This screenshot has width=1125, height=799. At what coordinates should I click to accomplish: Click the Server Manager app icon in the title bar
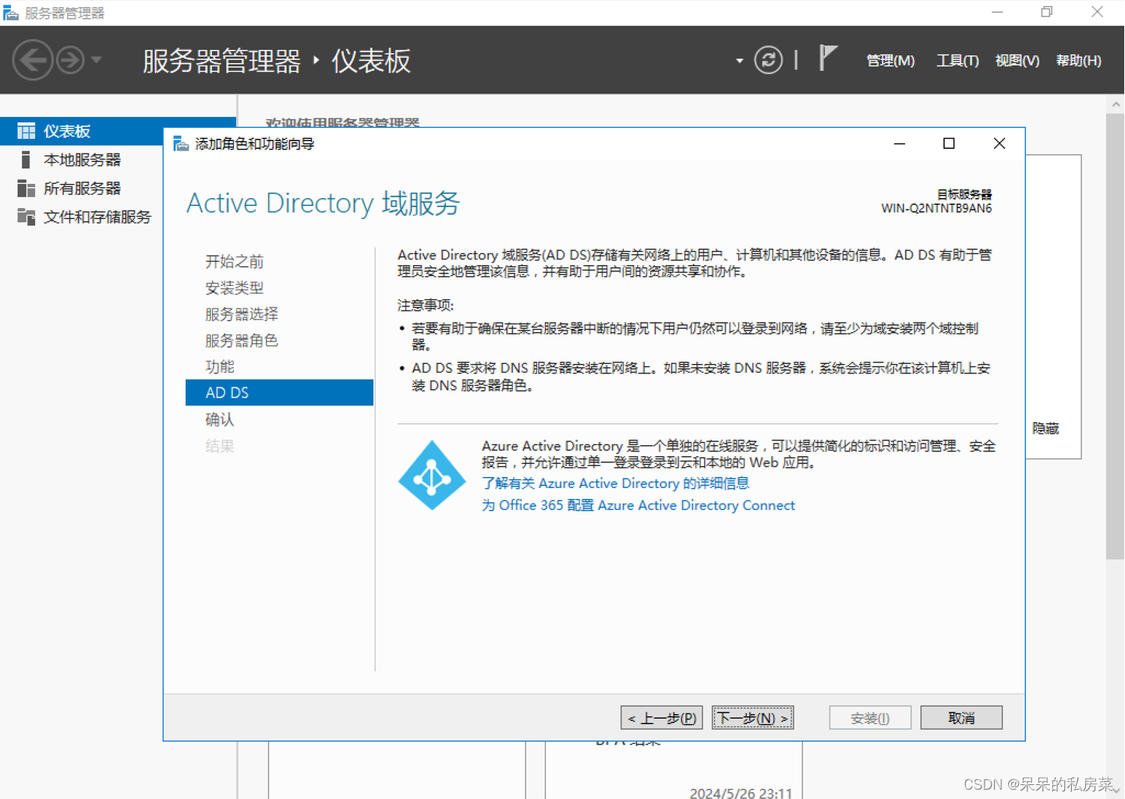[x=10, y=12]
